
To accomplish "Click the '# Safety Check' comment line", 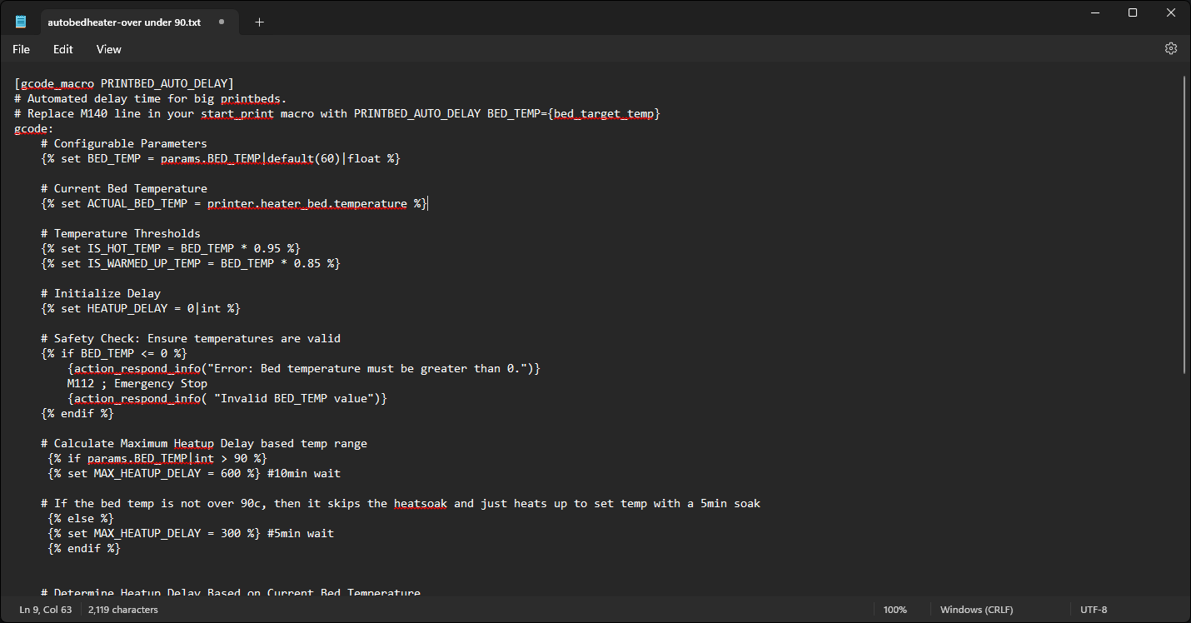I will [191, 338].
